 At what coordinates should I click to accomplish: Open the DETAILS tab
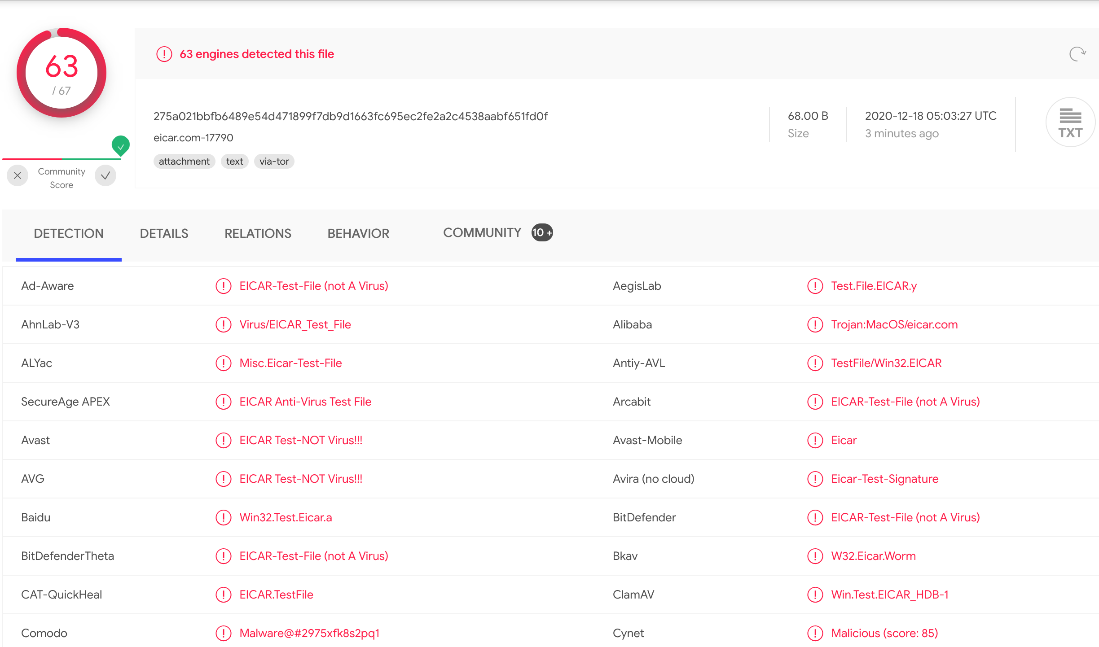[164, 233]
